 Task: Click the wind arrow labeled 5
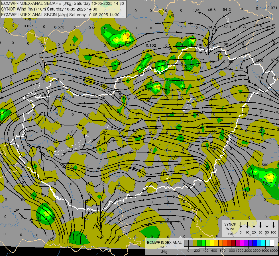(x=241, y=225)
